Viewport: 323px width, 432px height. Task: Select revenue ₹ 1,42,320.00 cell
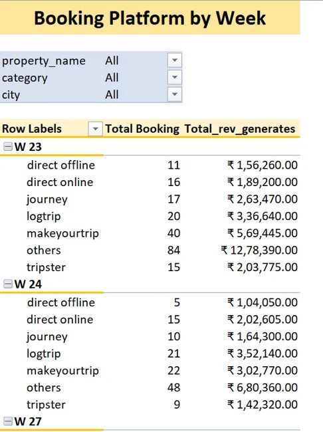coord(263,405)
